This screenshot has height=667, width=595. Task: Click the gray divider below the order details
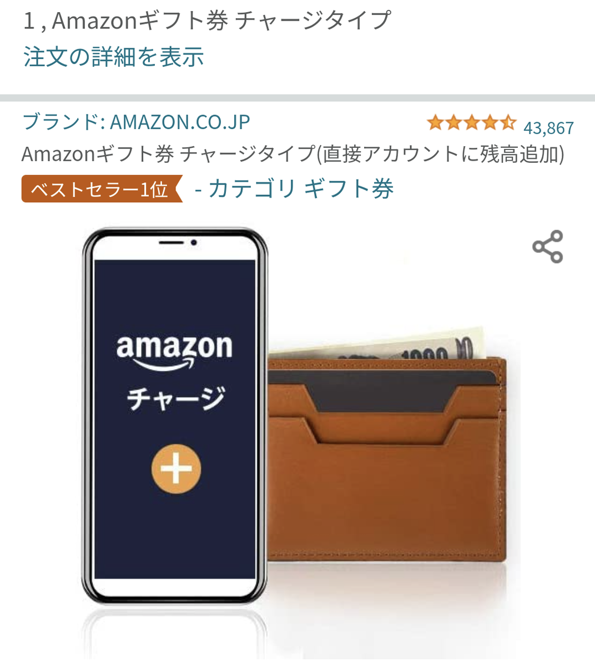click(297, 98)
